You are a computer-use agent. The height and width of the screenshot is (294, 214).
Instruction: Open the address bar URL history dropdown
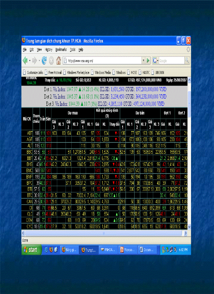click(143, 61)
